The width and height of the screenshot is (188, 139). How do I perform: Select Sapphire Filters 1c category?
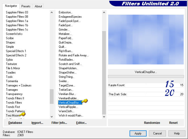[x=17, y=30]
